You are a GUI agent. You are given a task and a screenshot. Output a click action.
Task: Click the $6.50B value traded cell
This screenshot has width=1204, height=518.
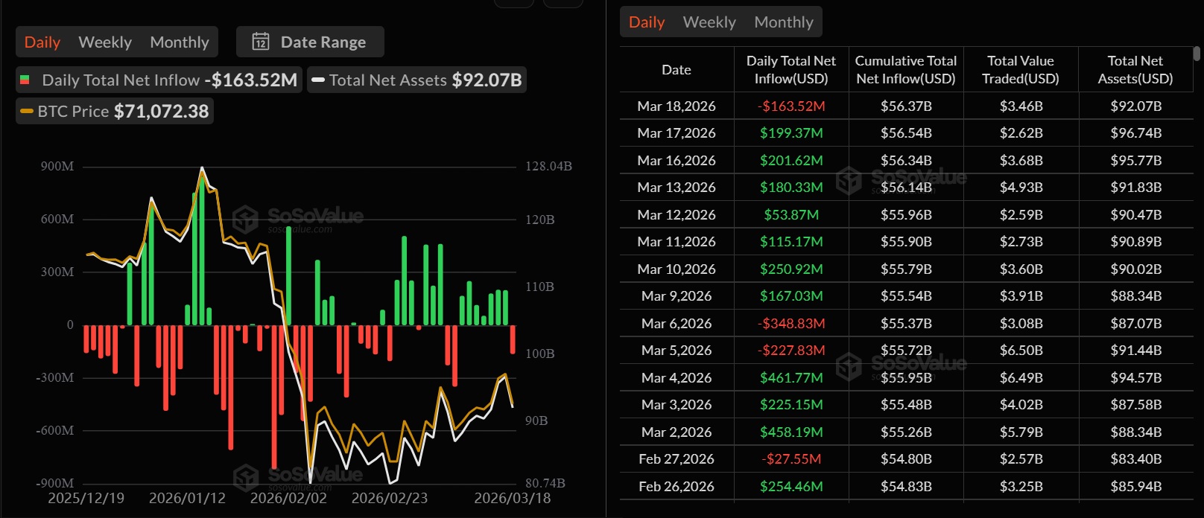click(1021, 351)
